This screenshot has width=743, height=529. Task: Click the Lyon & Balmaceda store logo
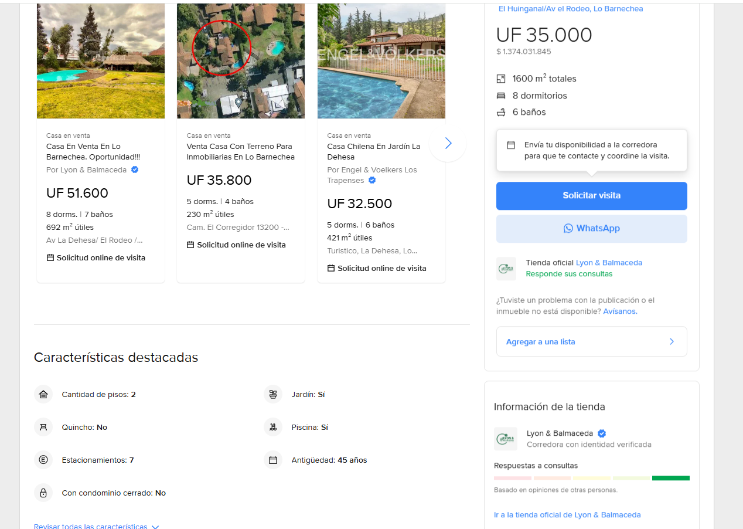pyautogui.click(x=506, y=439)
